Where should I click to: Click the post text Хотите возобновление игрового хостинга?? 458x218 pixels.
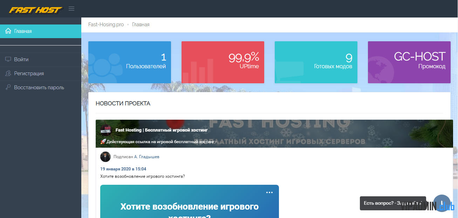143,176
